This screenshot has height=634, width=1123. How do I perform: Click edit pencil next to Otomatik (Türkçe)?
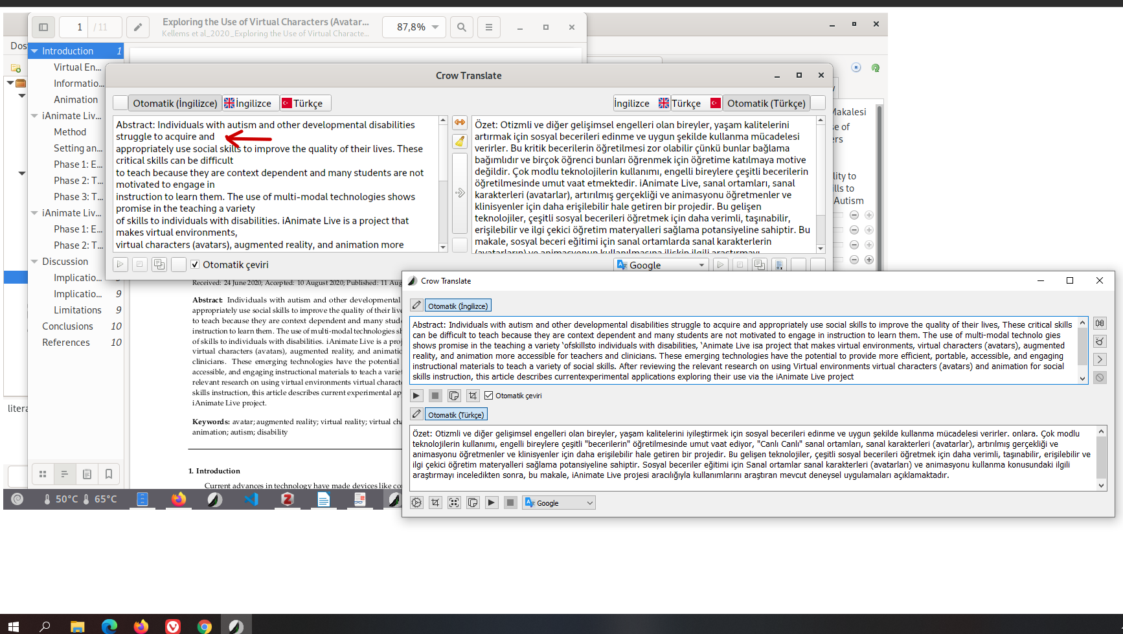416,414
